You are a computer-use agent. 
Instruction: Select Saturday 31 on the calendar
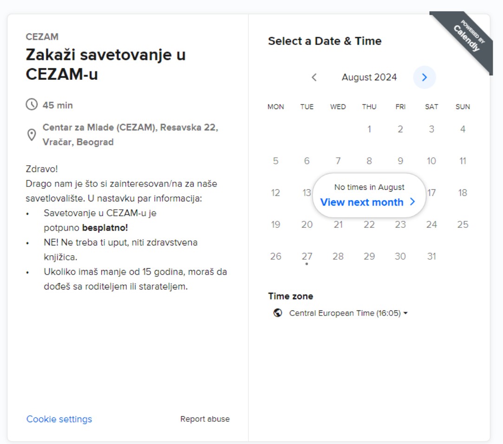coord(431,256)
